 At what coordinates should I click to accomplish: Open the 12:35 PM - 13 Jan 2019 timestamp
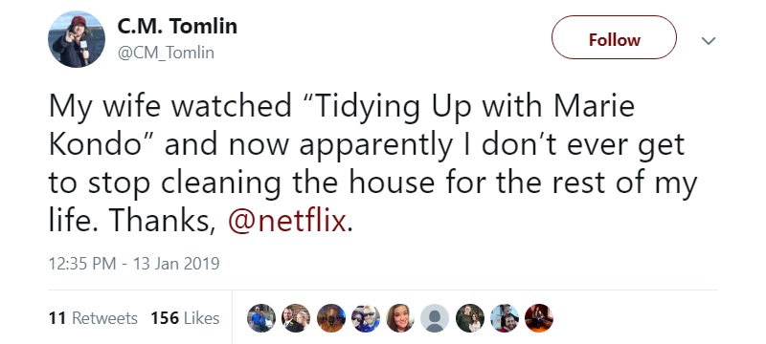134,264
